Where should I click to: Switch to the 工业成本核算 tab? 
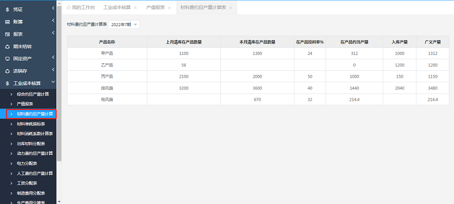pyautogui.click(x=117, y=8)
